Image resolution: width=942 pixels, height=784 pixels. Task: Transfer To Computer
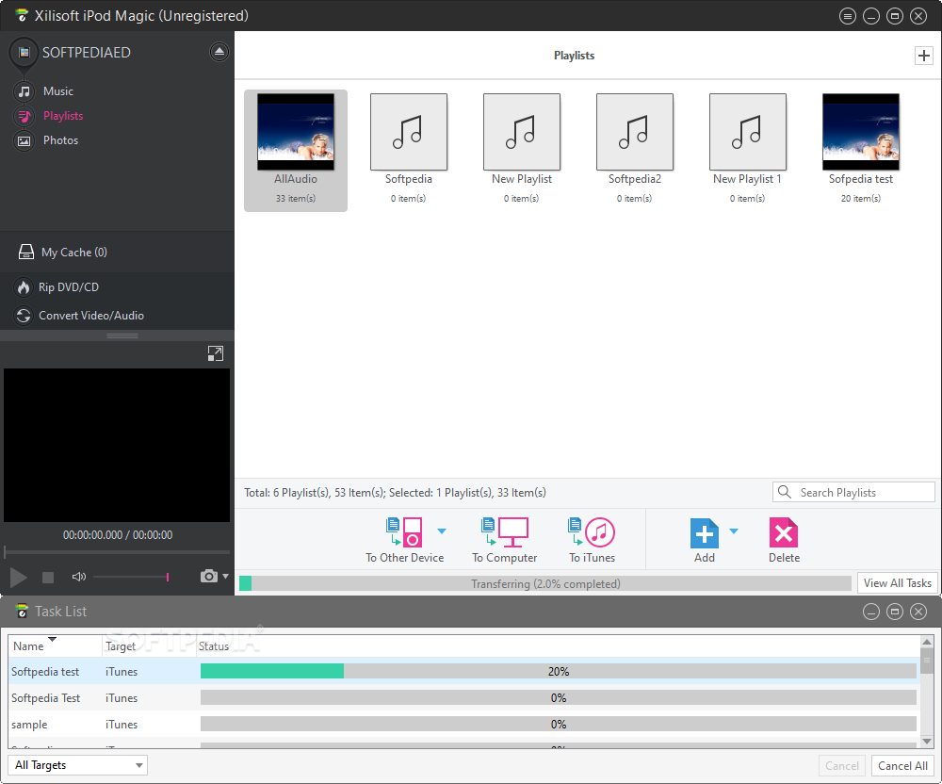505,540
